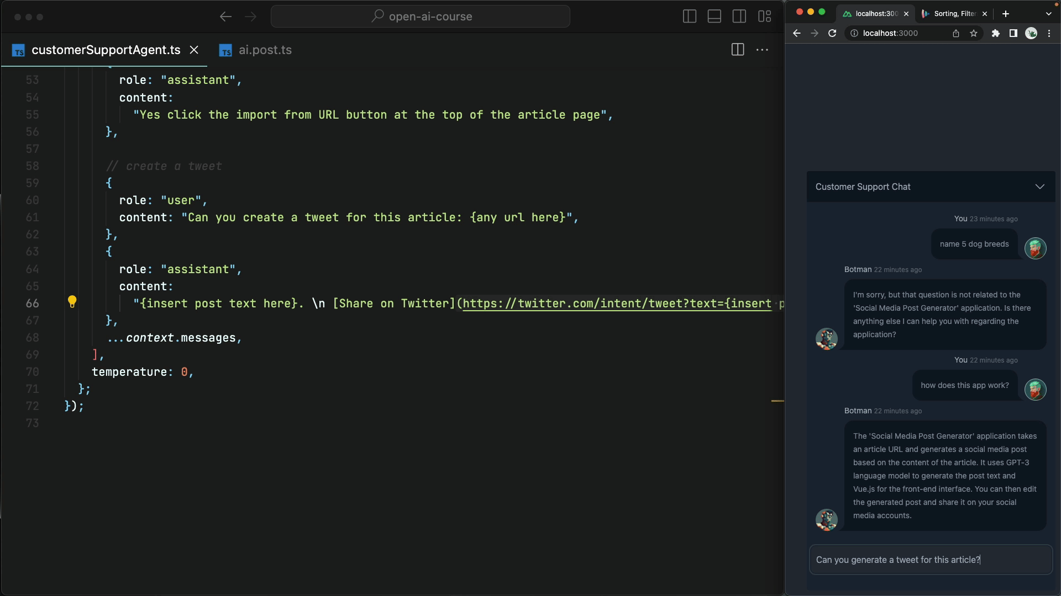Screen dimensions: 1061x596
Task: Switch to the customerSupportAgent.ts tab
Action: click(106, 50)
